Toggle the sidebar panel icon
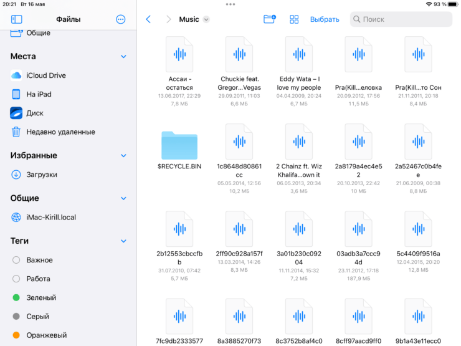The width and height of the screenshot is (461, 346). coord(17,19)
